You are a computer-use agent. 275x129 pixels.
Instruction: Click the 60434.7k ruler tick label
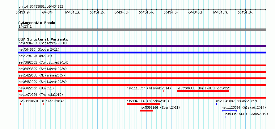[221, 12]
